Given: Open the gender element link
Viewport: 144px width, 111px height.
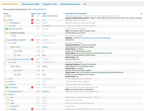Looking at the screenshot, I should (11, 82).
